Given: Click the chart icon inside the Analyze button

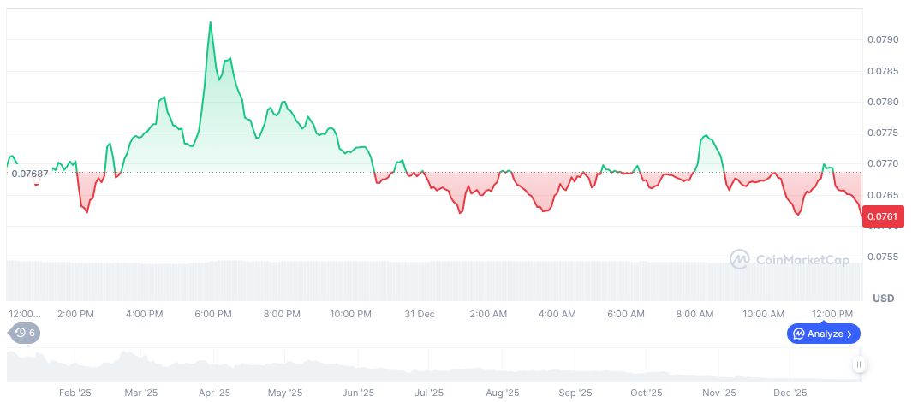Looking at the screenshot, I should 798,334.
